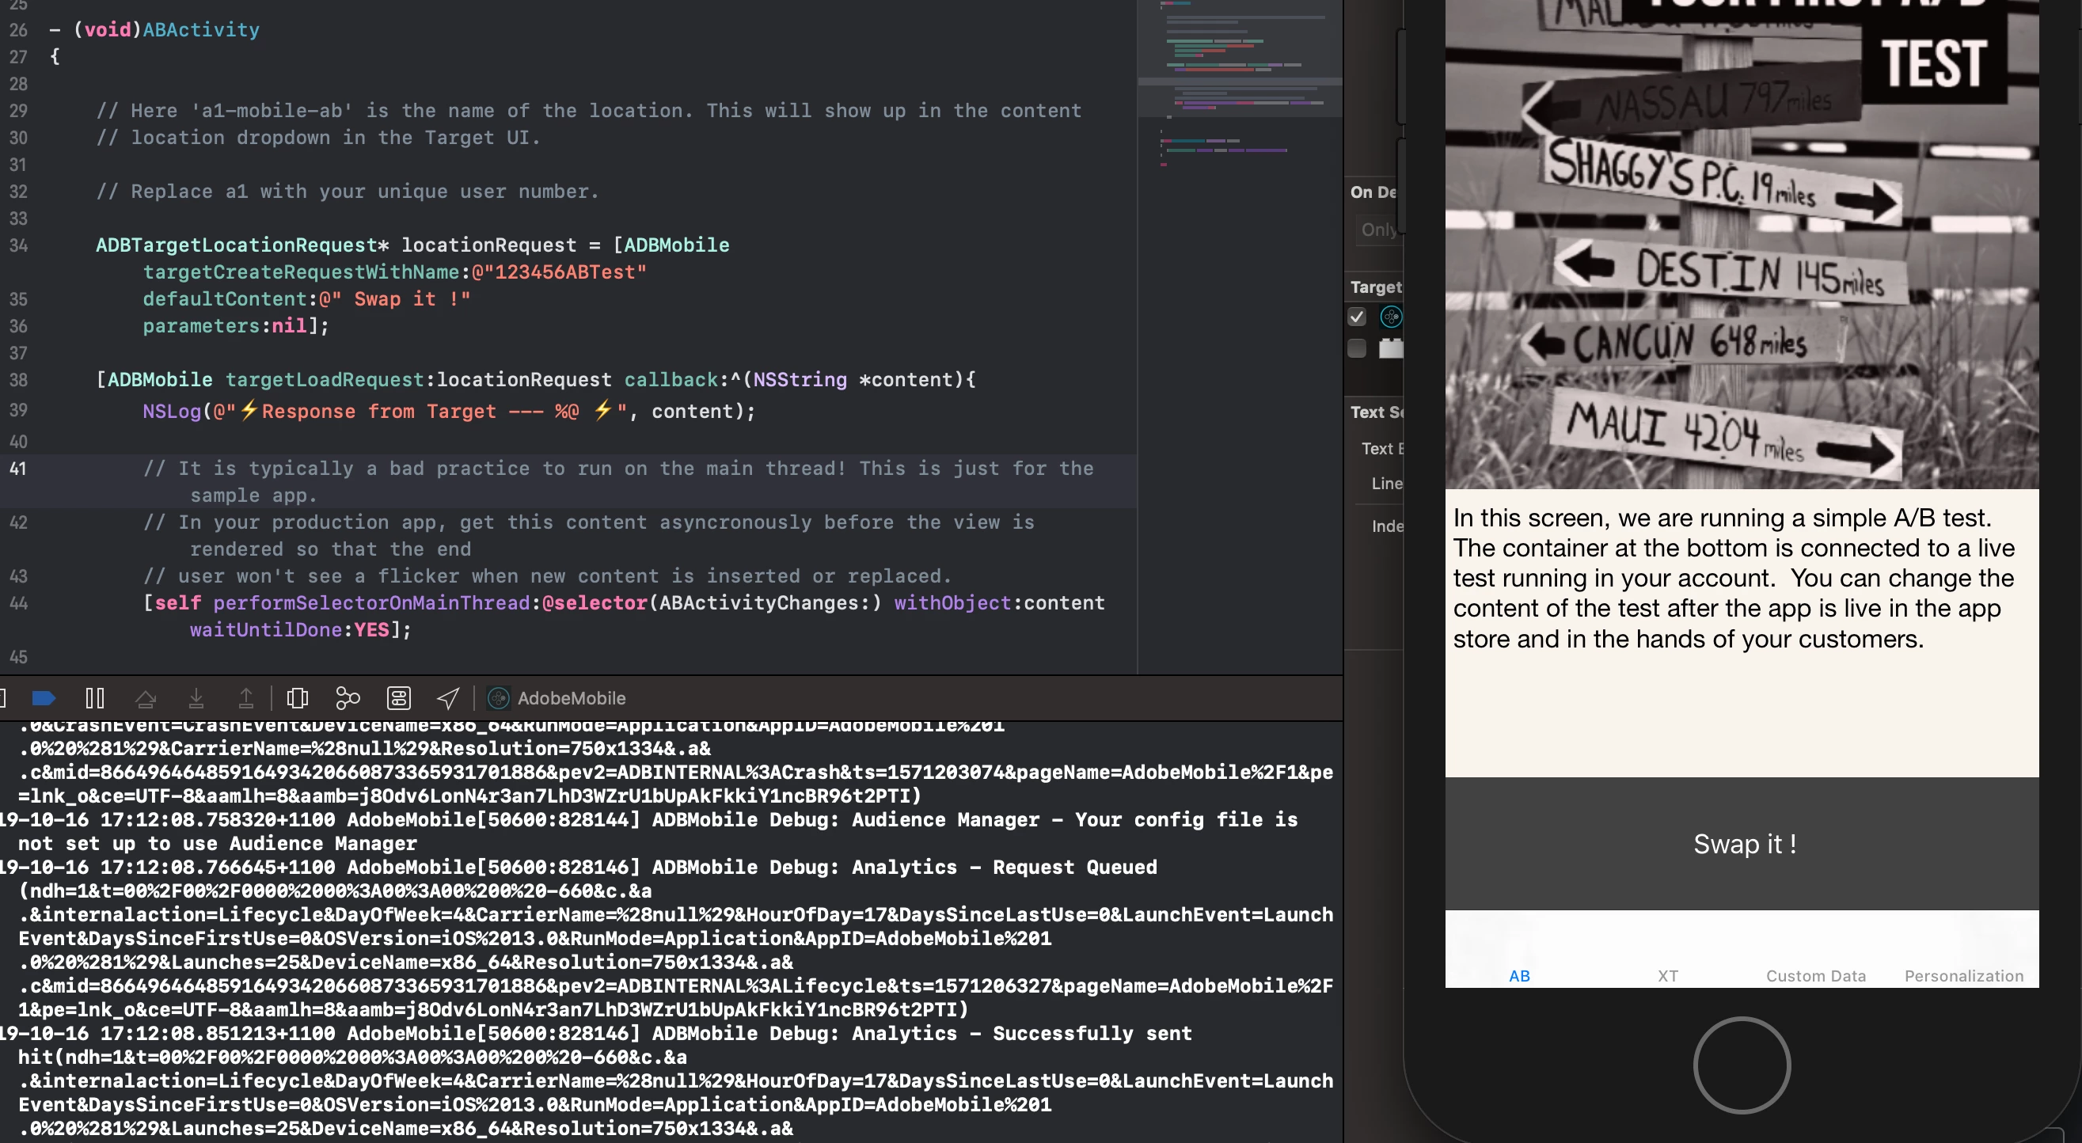This screenshot has height=1143, width=2082.
Task: Click the Step Over debug icon
Action: 146,697
